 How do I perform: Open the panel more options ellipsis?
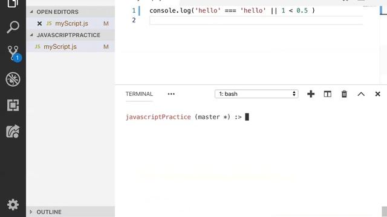[x=171, y=94]
